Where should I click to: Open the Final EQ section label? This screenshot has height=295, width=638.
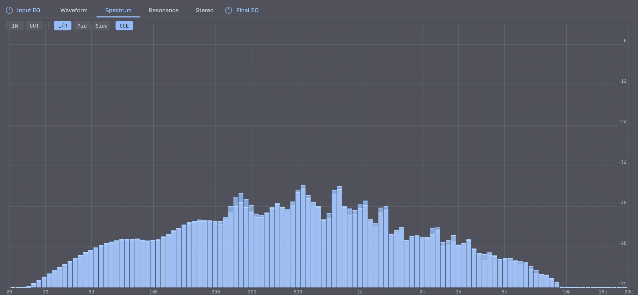(x=247, y=10)
